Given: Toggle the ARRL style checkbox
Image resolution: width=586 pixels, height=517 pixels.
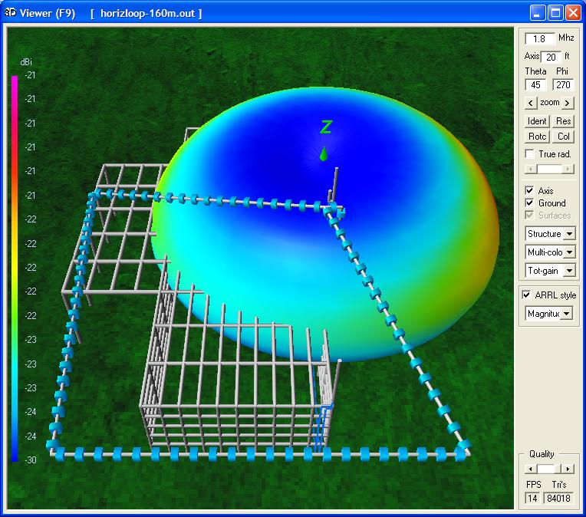Looking at the screenshot, I should click(x=526, y=295).
